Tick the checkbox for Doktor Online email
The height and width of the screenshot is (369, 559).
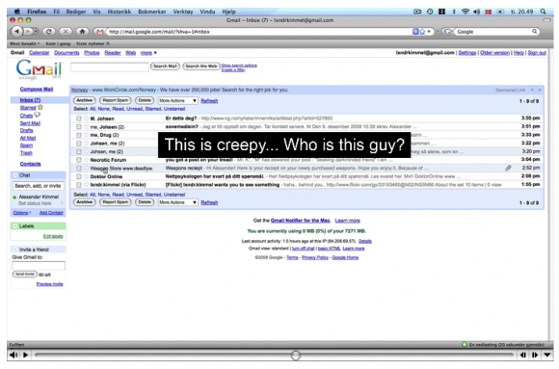coord(79,176)
